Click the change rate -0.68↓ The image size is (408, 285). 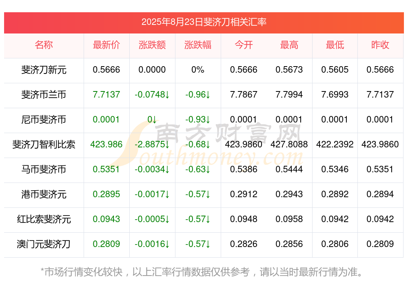[x=198, y=144]
